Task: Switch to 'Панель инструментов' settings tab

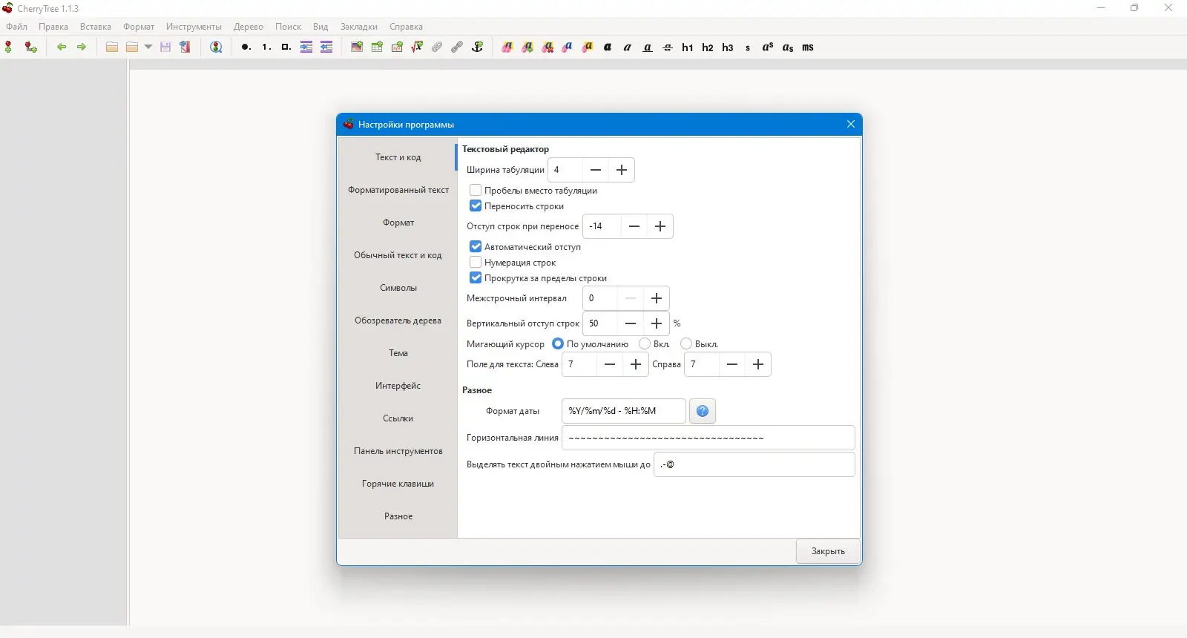Action: click(398, 451)
